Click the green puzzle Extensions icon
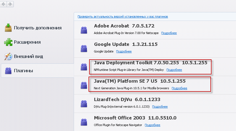 (x=8, y=42)
